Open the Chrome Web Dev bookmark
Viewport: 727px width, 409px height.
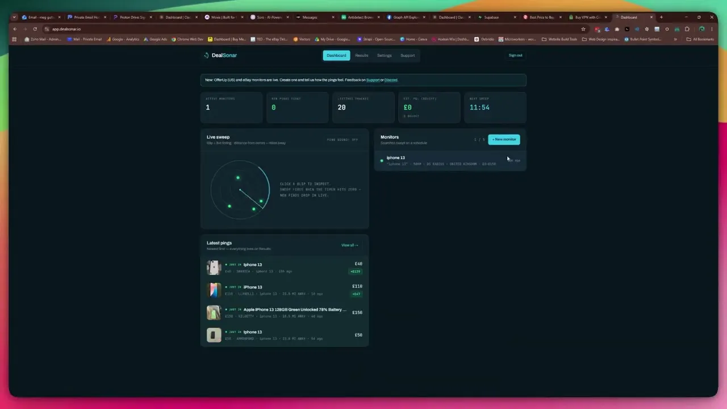pyautogui.click(x=187, y=39)
